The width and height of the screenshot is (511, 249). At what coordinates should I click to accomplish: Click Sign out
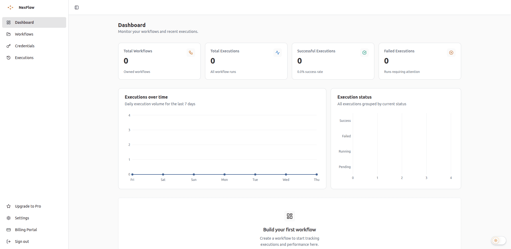(x=34, y=242)
